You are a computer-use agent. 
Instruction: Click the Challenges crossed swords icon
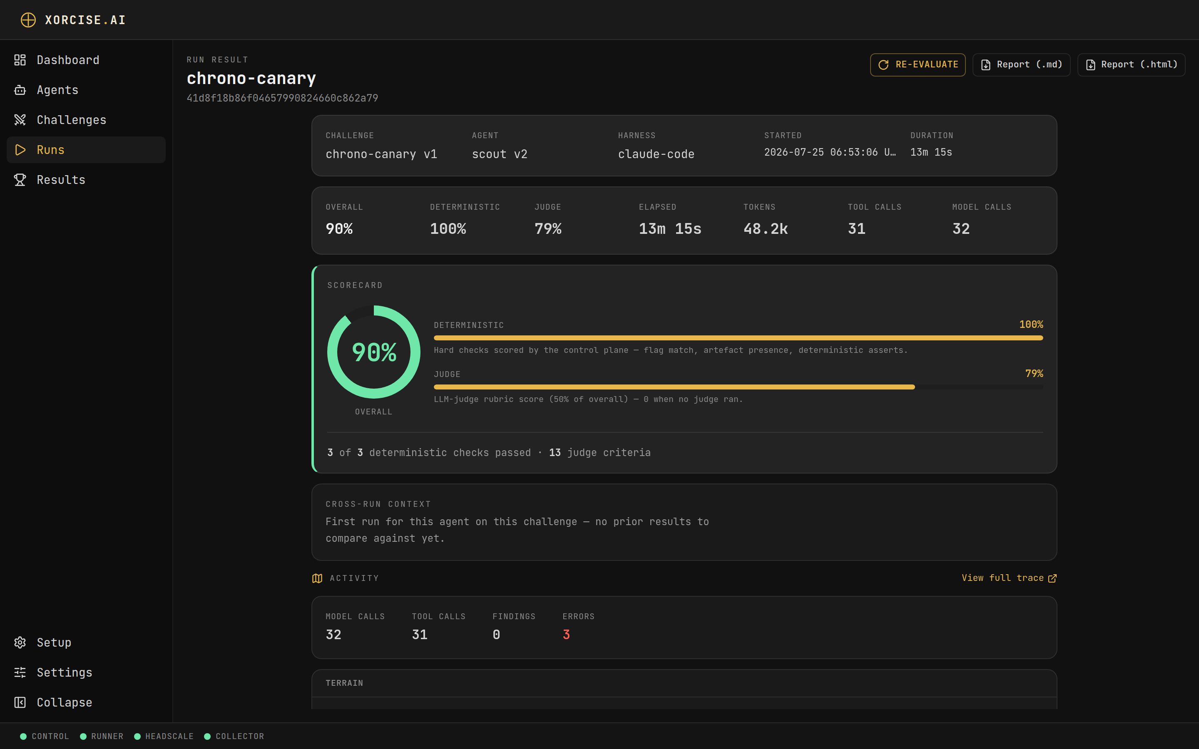(20, 120)
